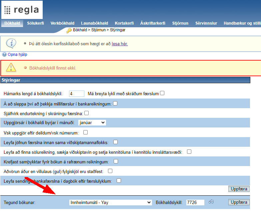Click the lesa hér link
Viewport: 261px width, 213px height.
[x=120, y=44]
